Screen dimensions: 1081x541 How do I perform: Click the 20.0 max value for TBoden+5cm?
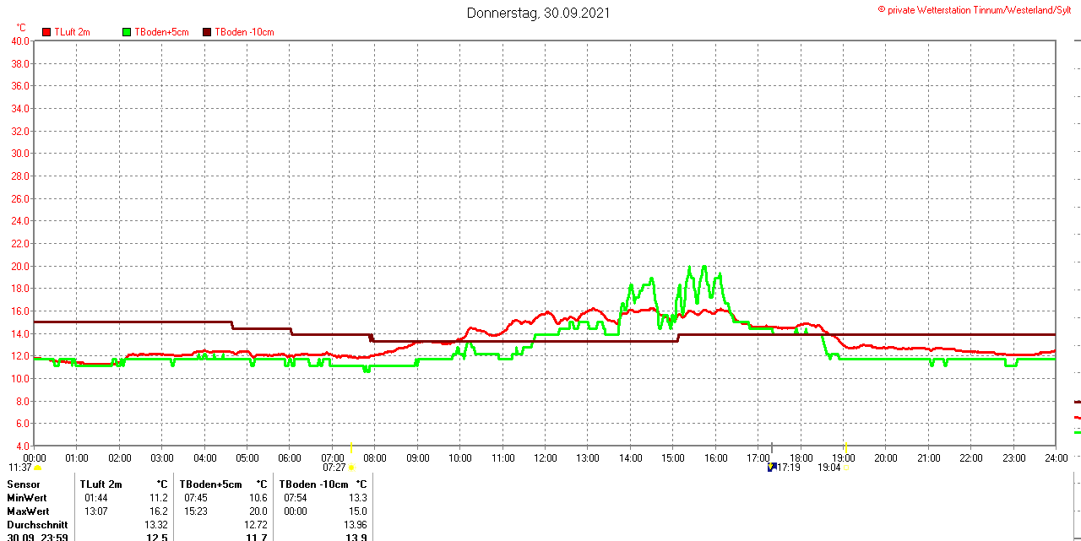[x=258, y=511]
